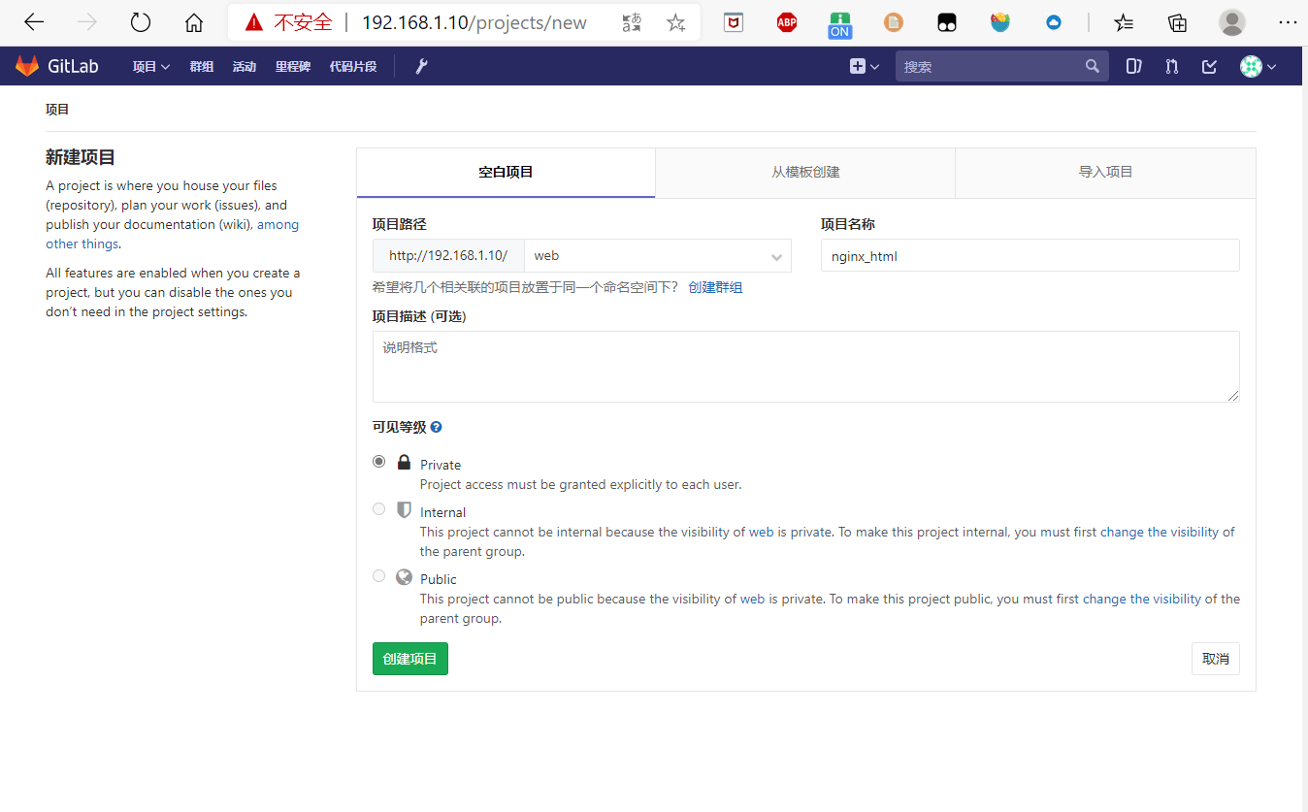Image resolution: width=1308 pixels, height=812 pixels.
Task: Click 'web' link in Public description
Action: coord(753,599)
